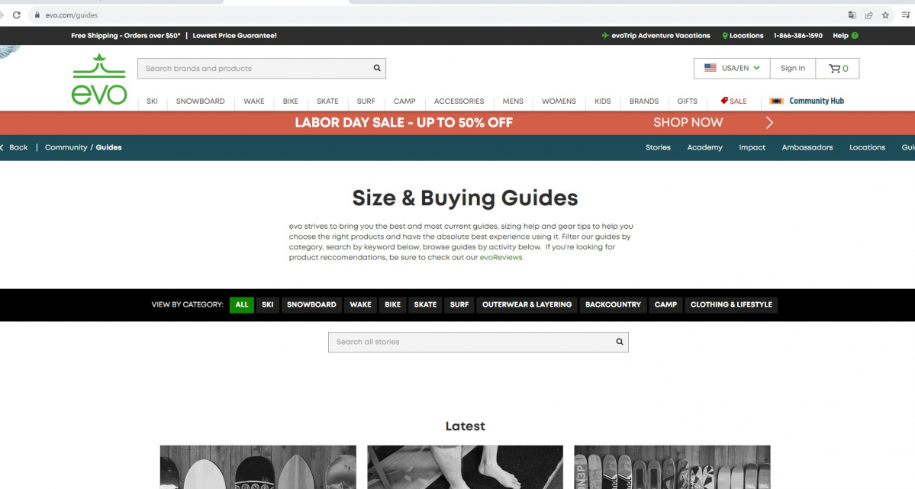Click the browser reload icon
The height and width of the screenshot is (489, 915).
point(16,15)
